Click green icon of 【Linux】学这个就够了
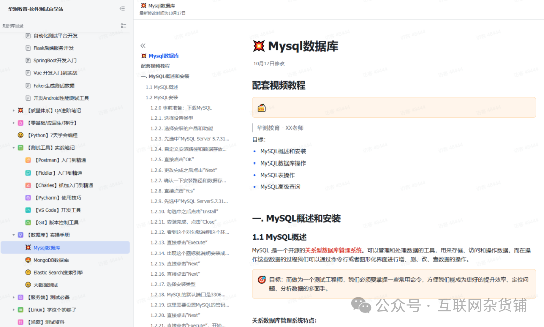The width and height of the screenshot is (544, 327). 21,310
